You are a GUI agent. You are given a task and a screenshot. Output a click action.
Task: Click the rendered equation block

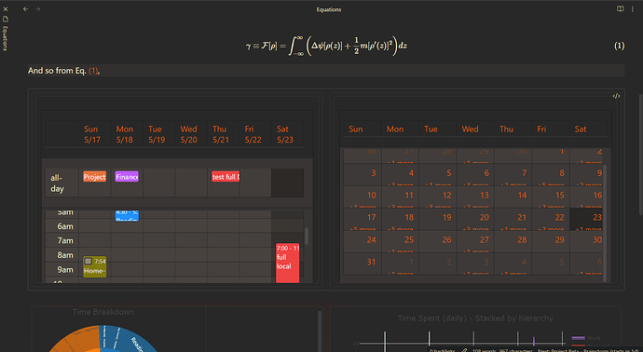pyautogui.click(x=326, y=46)
